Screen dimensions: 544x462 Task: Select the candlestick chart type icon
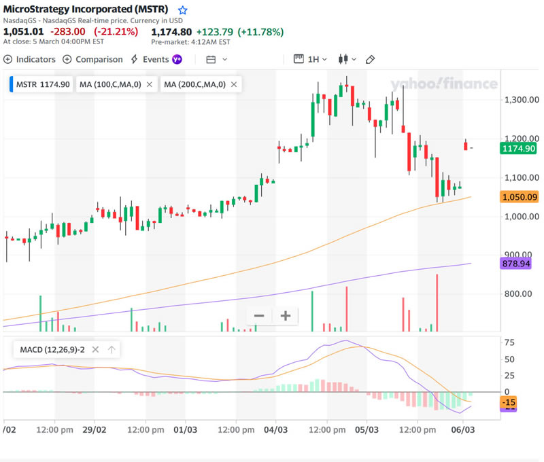[343, 59]
